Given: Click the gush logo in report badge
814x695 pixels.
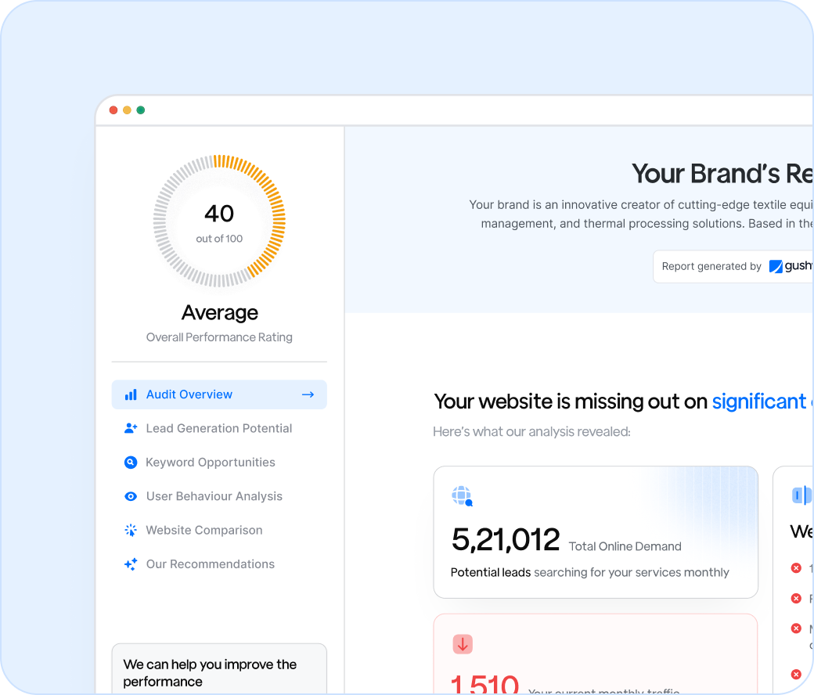Looking at the screenshot, I should point(791,266).
